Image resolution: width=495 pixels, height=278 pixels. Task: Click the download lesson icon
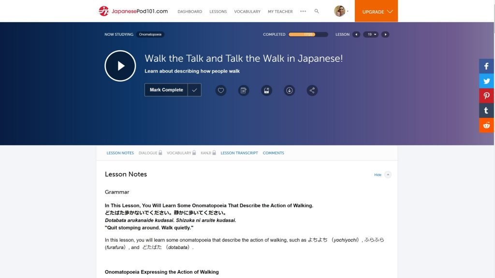[289, 90]
